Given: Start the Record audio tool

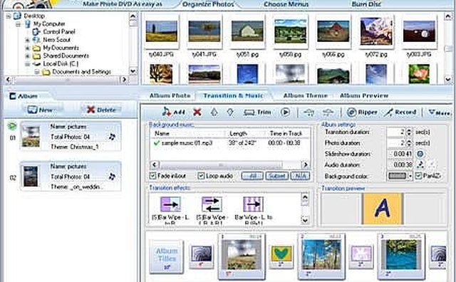Looking at the screenshot, I should tap(400, 113).
